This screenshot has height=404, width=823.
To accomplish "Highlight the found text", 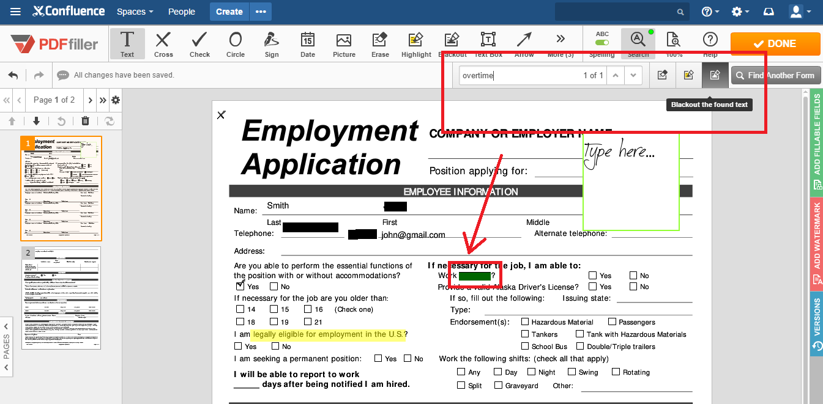I will (688, 75).
